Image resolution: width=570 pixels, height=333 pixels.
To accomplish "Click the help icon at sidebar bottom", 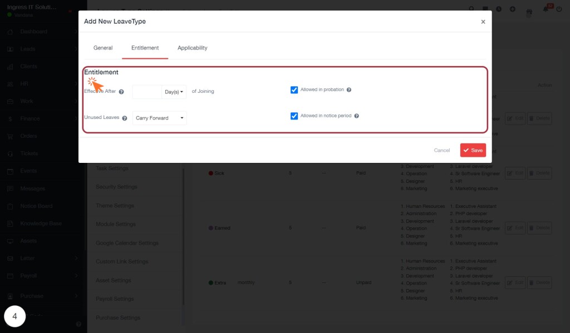I will pos(78,324).
